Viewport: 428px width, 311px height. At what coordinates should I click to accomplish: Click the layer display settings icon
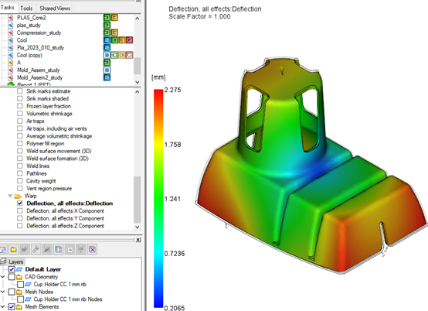[59, 249]
